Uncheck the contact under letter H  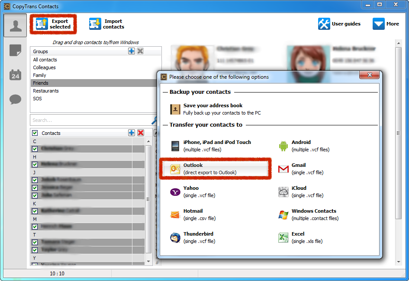(35, 164)
